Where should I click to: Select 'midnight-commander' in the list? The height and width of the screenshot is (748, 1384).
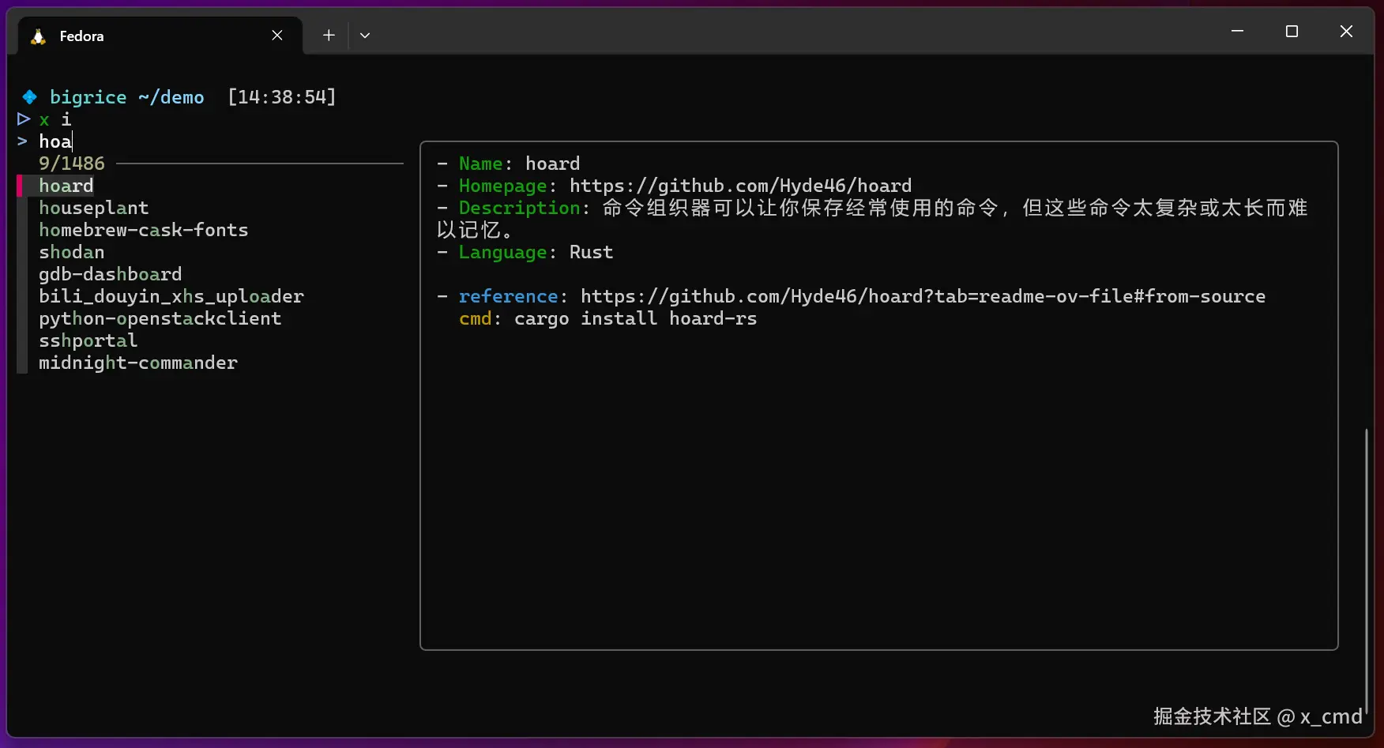pos(138,363)
